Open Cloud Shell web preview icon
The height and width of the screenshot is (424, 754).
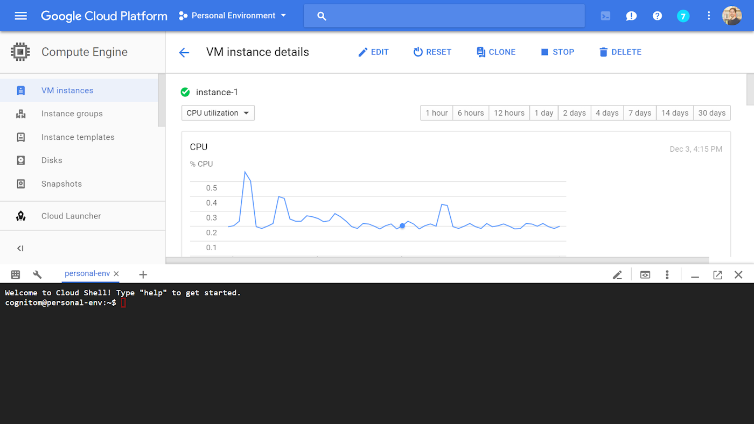click(x=645, y=275)
